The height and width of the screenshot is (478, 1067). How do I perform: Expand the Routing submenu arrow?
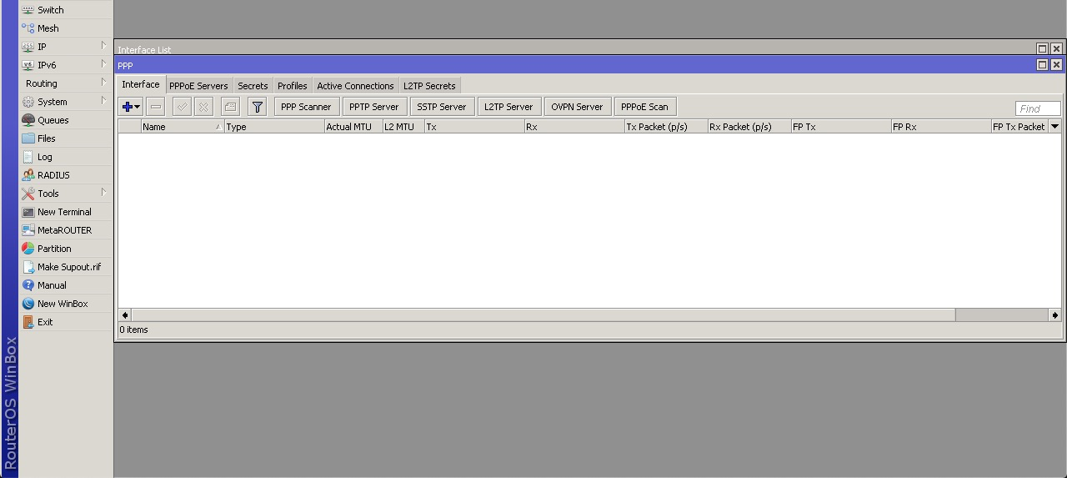103,83
